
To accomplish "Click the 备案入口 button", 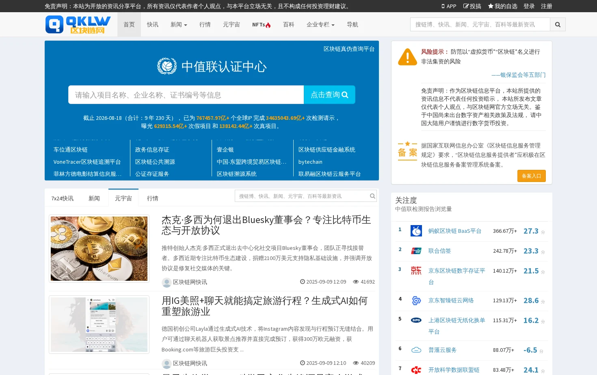I will [531, 176].
